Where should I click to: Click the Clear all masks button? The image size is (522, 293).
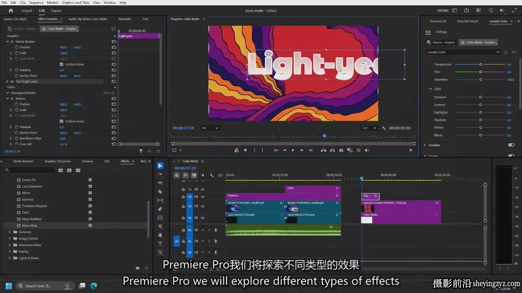coord(108,93)
